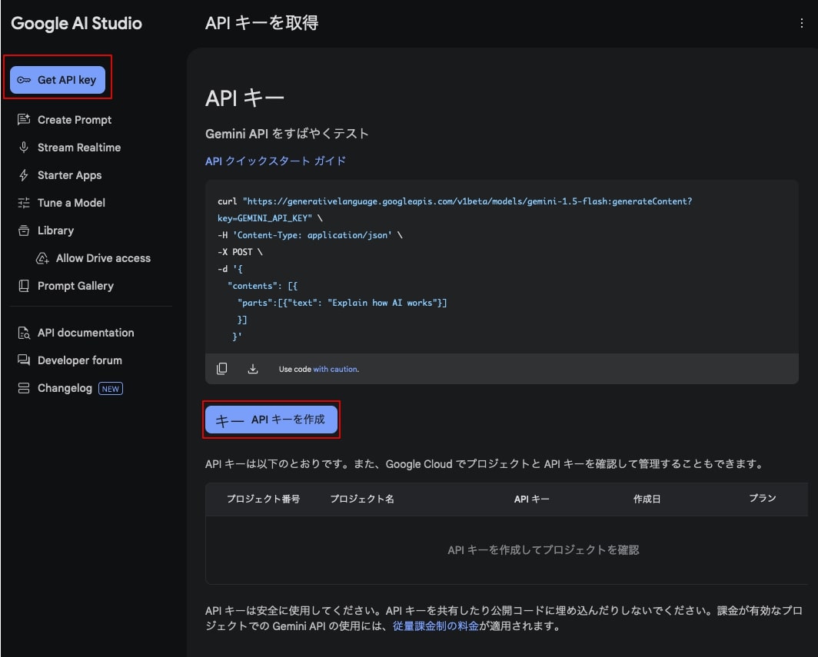Open the Changelog
Image resolution: width=818 pixels, height=657 pixels.
[65, 388]
